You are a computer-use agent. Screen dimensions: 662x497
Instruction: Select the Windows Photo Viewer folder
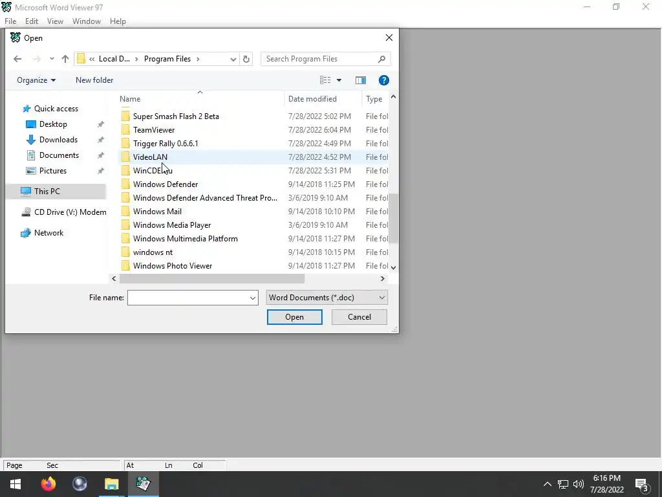172,266
